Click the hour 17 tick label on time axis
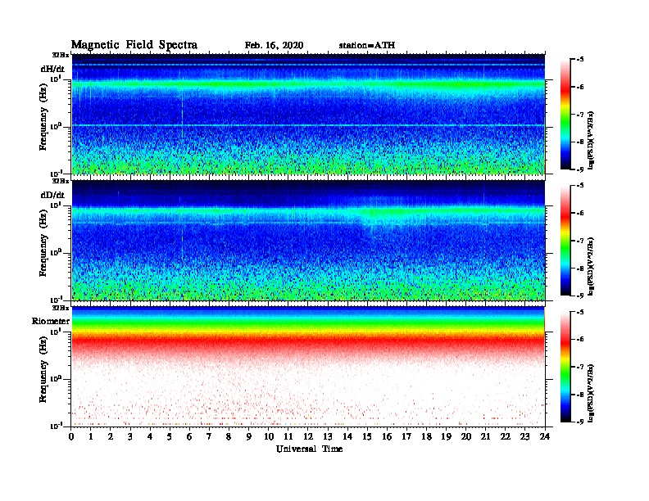 point(407,436)
